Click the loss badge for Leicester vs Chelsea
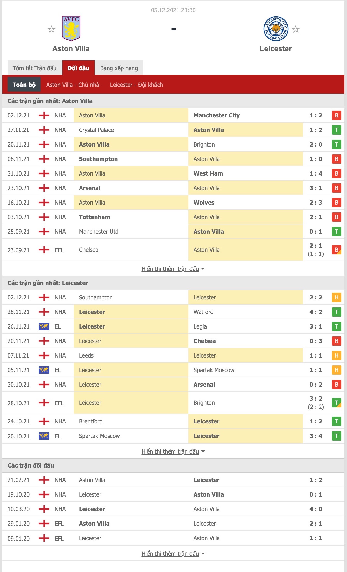 tap(337, 341)
